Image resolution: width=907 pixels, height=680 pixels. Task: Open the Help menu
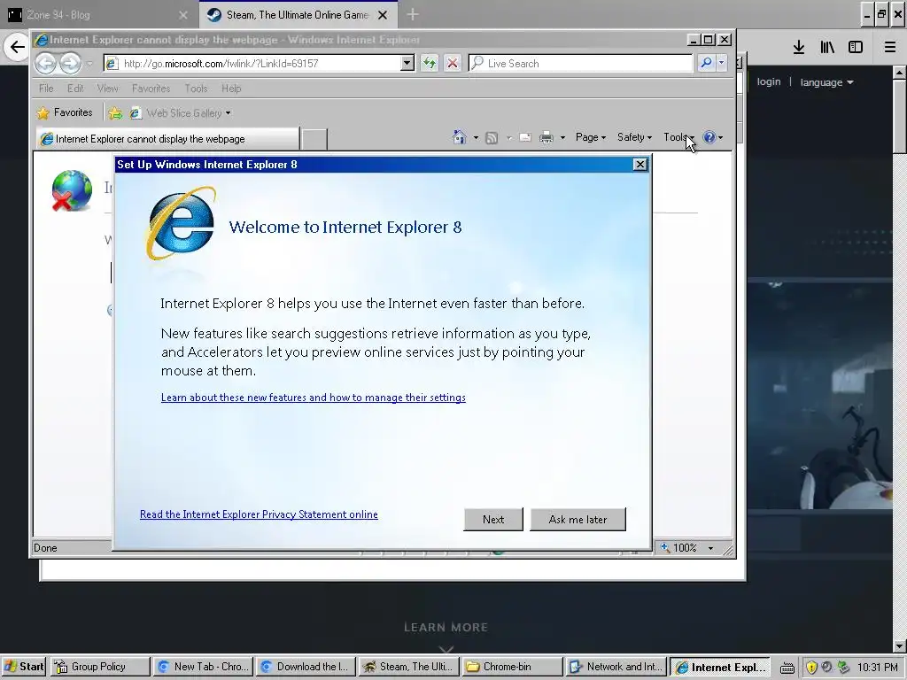(x=231, y=89)
